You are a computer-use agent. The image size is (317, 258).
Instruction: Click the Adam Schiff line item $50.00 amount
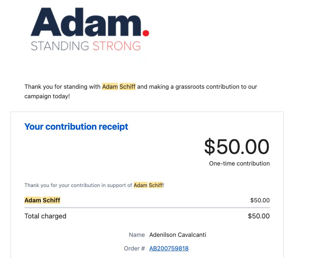click(260, 200)
